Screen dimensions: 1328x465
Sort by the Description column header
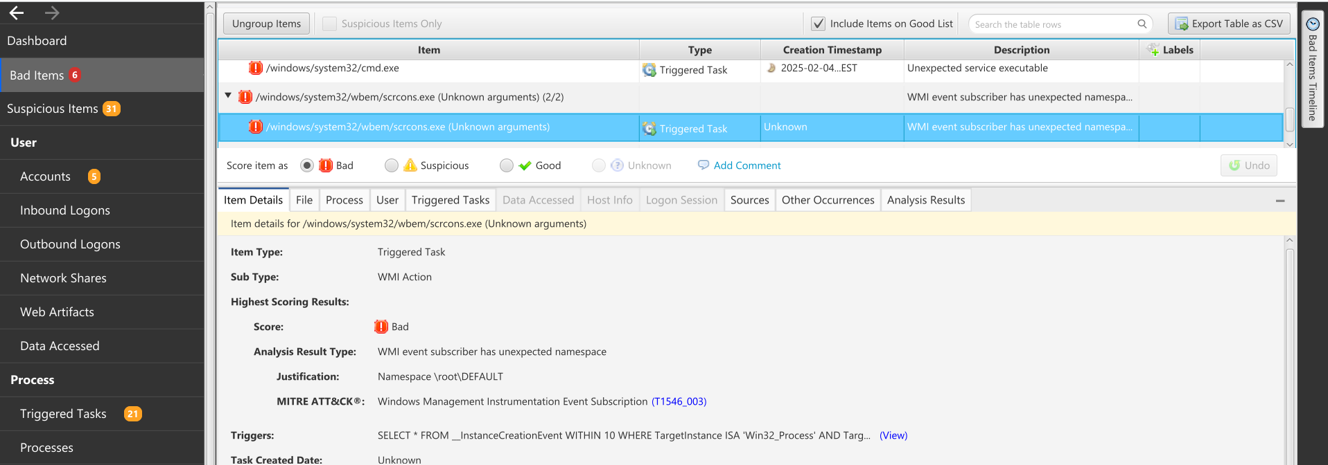point(1022,50)
